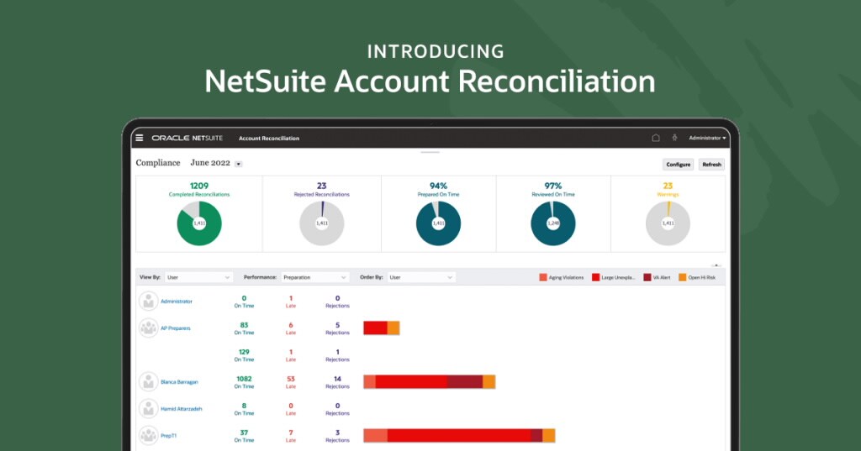Screen dimensions: 861x451
Task: Click the Bianca Barragan avatar icon
Action: pyautogui.click(x=148, y=382)
